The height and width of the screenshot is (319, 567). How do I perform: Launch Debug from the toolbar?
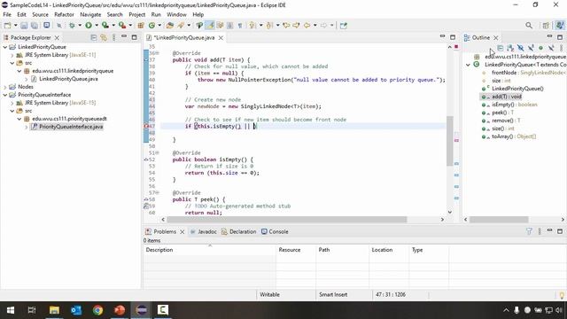click(x=72, y=26)
